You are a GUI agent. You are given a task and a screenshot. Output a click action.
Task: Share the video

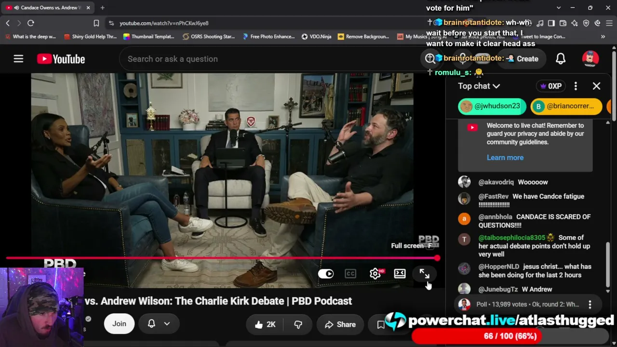pyautogui.click(x=340, y=324)
